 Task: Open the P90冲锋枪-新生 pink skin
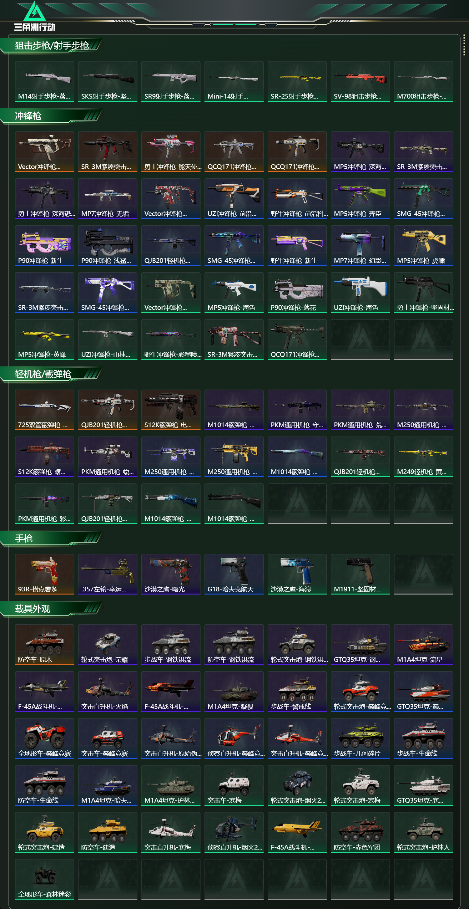point(44,246)
